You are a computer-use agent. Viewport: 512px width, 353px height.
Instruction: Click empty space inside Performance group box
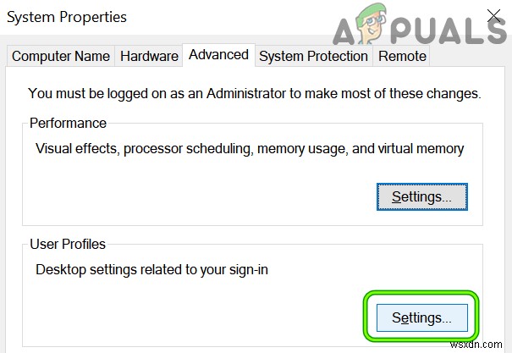[196, 196]
